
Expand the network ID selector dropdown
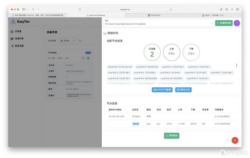159,23
